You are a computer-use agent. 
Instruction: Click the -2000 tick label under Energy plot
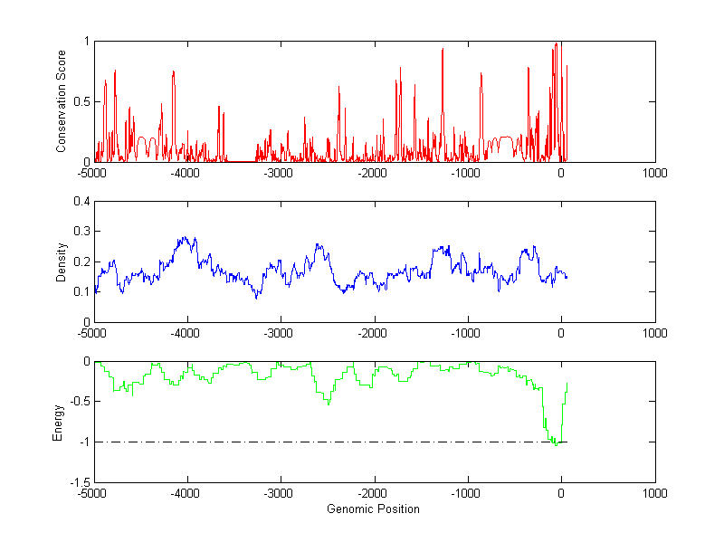tap(374, 494)
